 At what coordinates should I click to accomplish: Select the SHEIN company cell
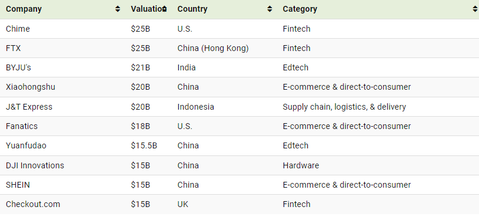(18, 185)
